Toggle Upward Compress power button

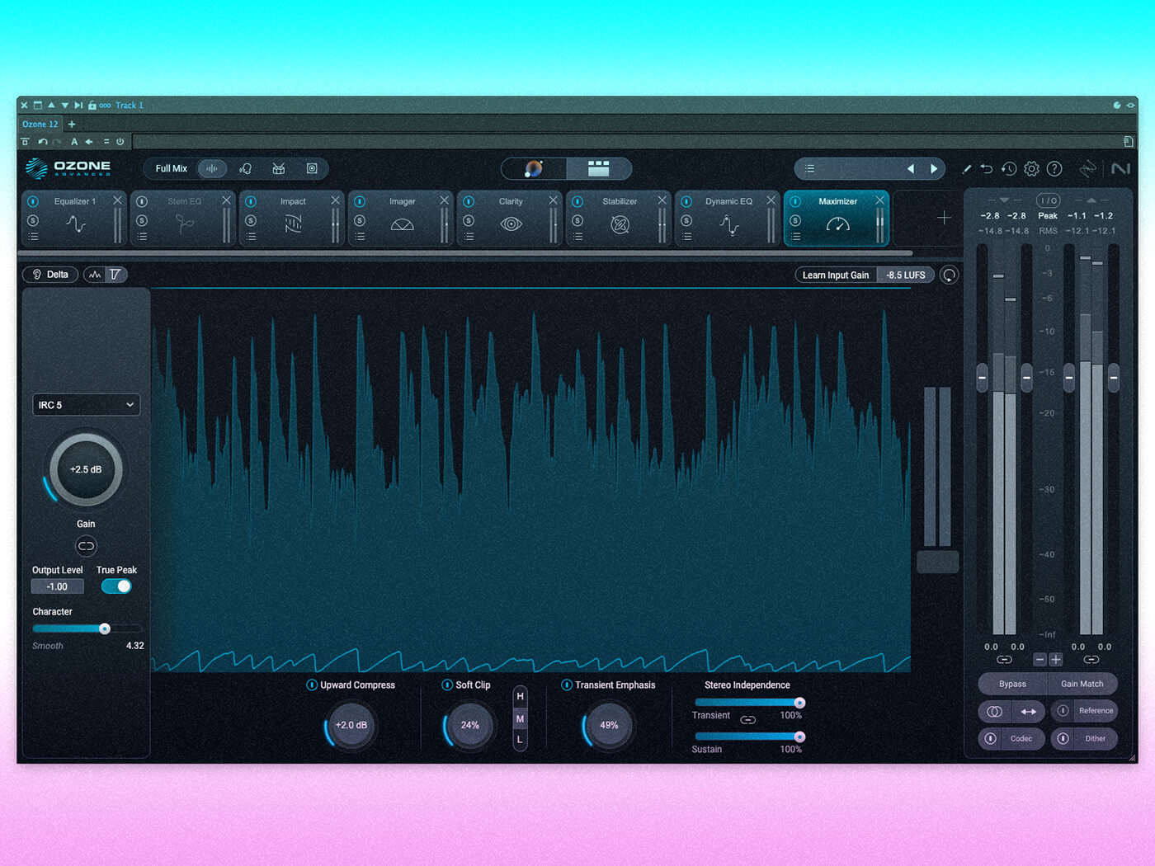pyautogui.click(x=312, y=685)
